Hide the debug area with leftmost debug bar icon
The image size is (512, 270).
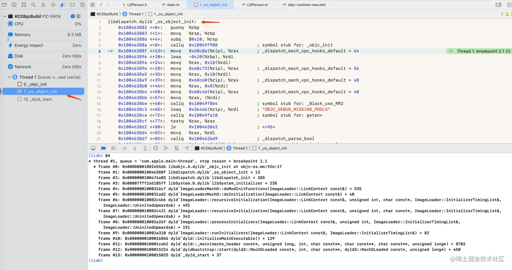(93, 148)
